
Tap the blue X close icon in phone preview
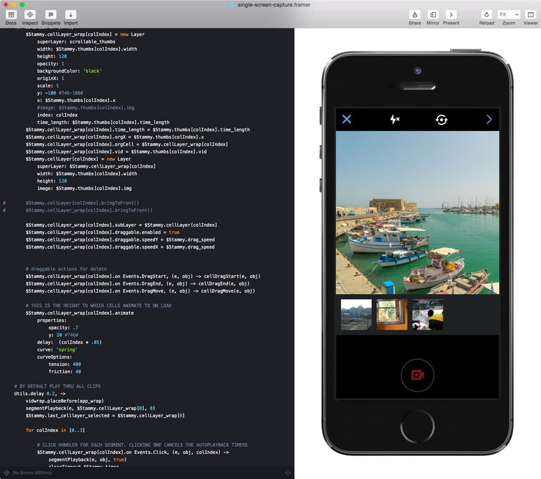tap(347, 119)
